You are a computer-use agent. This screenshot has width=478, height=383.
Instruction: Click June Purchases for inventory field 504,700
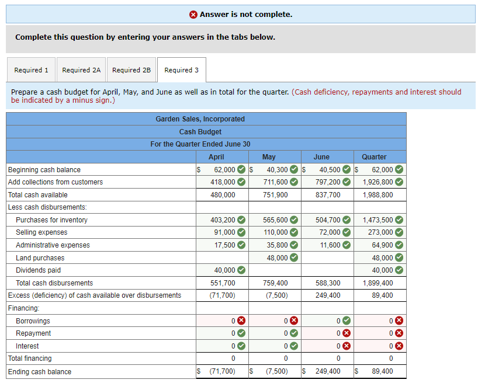[327, 220]
